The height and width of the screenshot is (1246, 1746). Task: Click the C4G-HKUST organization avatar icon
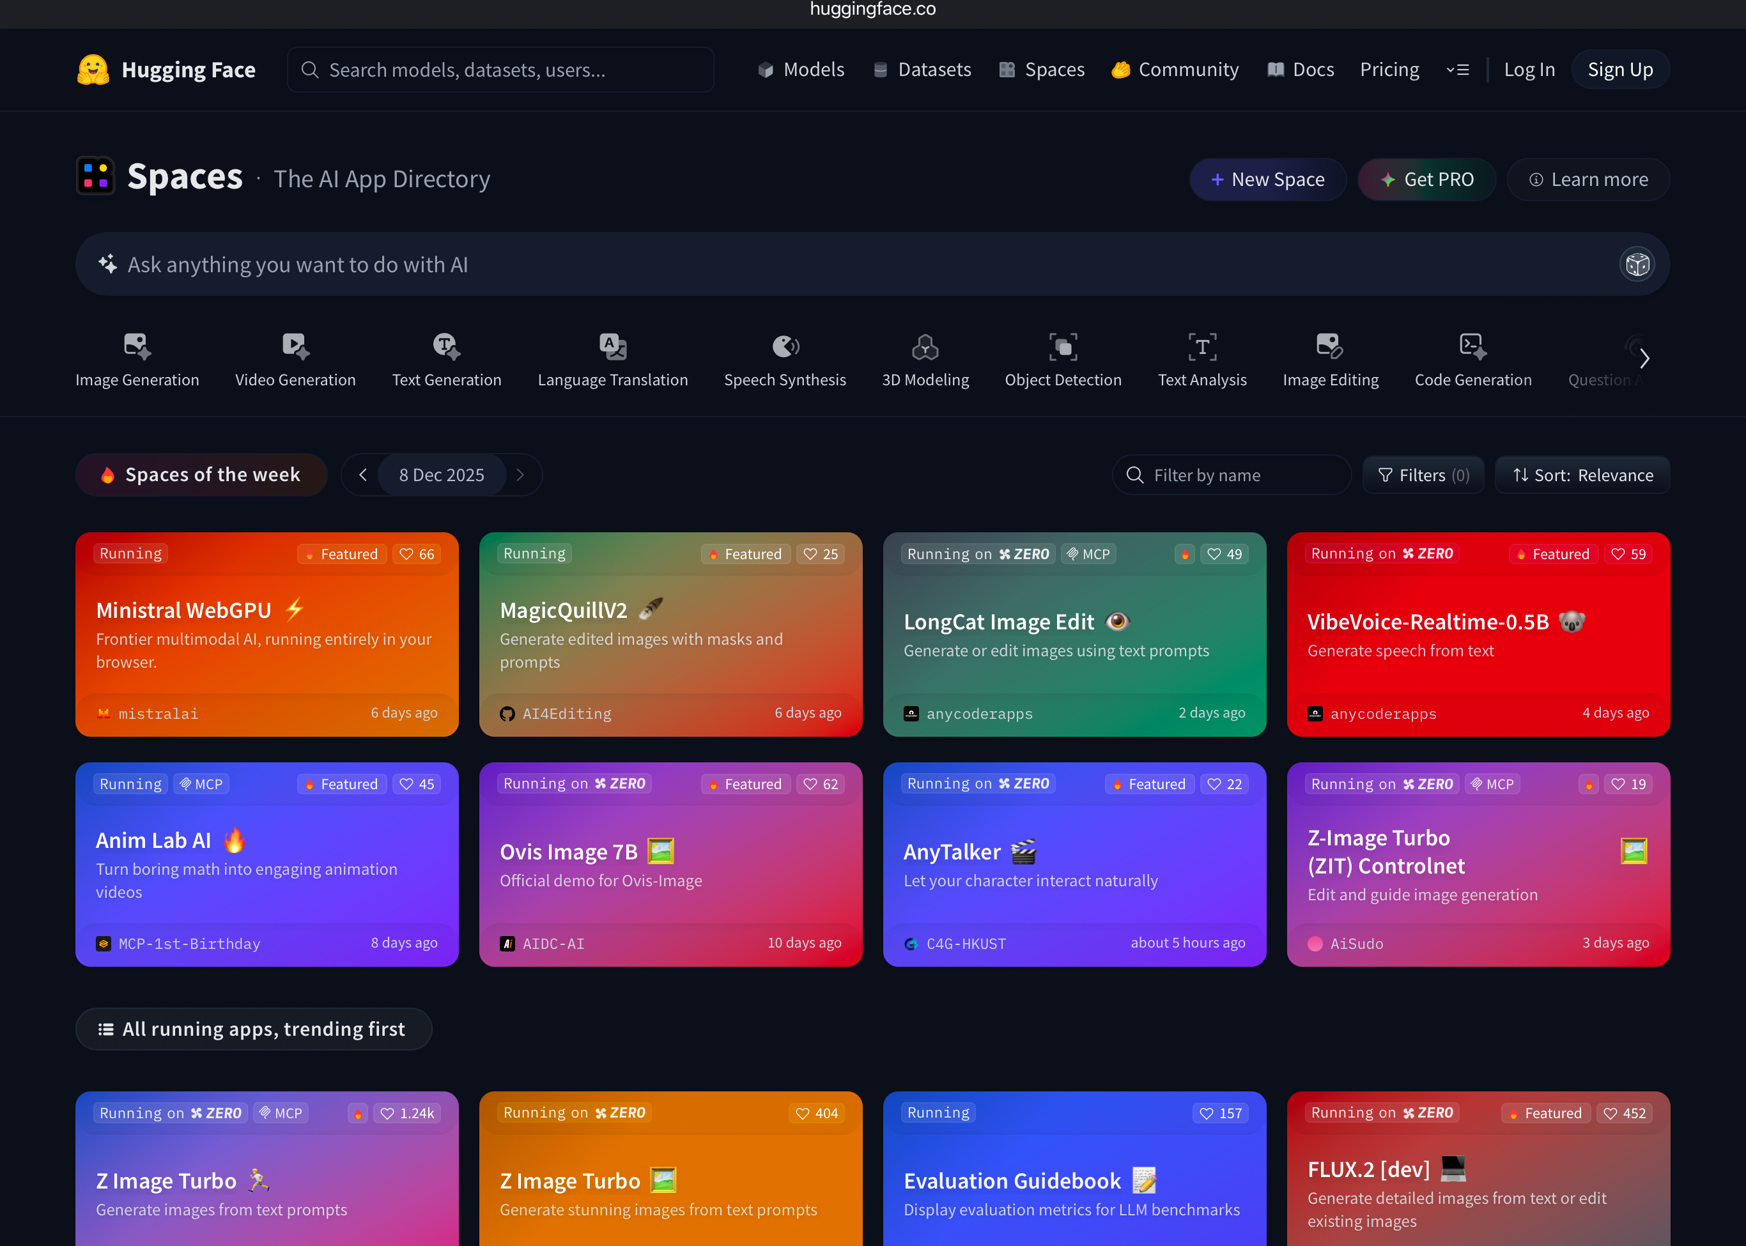[911, 944]
